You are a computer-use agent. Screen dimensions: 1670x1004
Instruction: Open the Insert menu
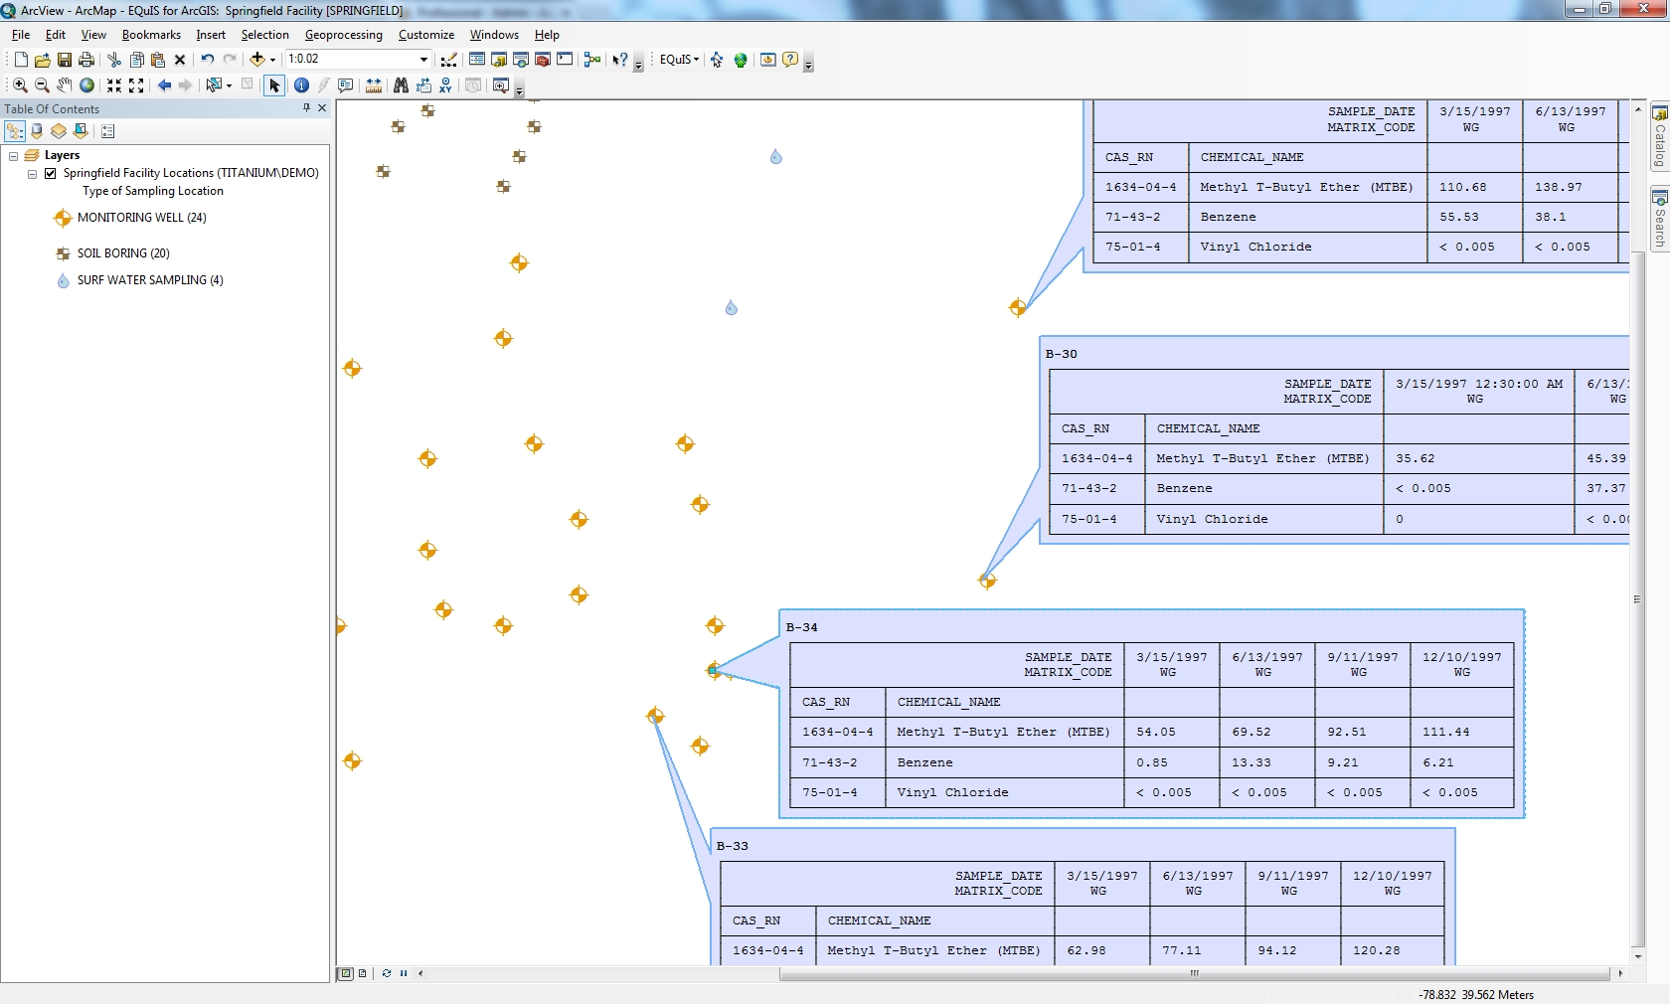pos(211,35)
